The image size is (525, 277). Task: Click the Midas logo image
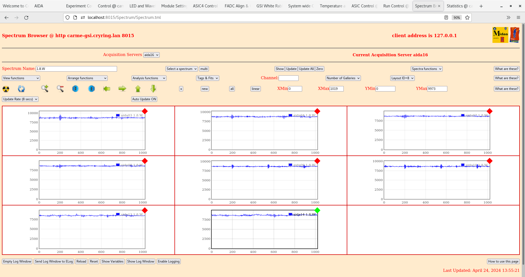coord(500,35)
